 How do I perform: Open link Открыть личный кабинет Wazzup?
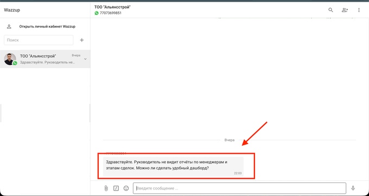coord(47,27)
